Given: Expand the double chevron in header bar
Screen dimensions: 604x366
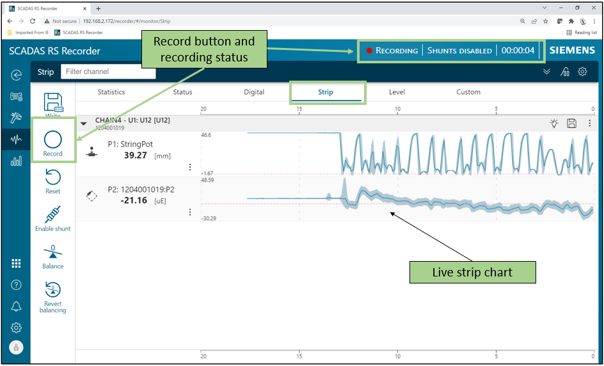Looking at the screenshot, I should [x=546, y=72].
